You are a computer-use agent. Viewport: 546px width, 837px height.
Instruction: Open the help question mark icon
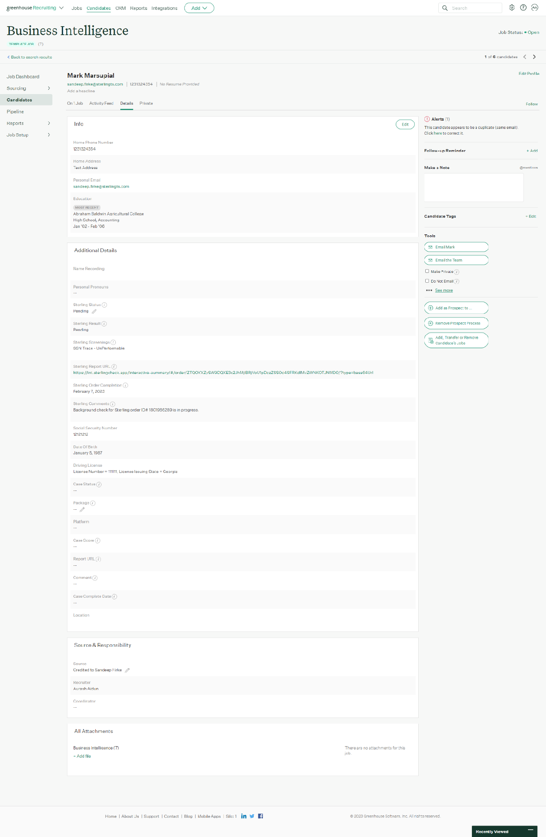(523, 8)
